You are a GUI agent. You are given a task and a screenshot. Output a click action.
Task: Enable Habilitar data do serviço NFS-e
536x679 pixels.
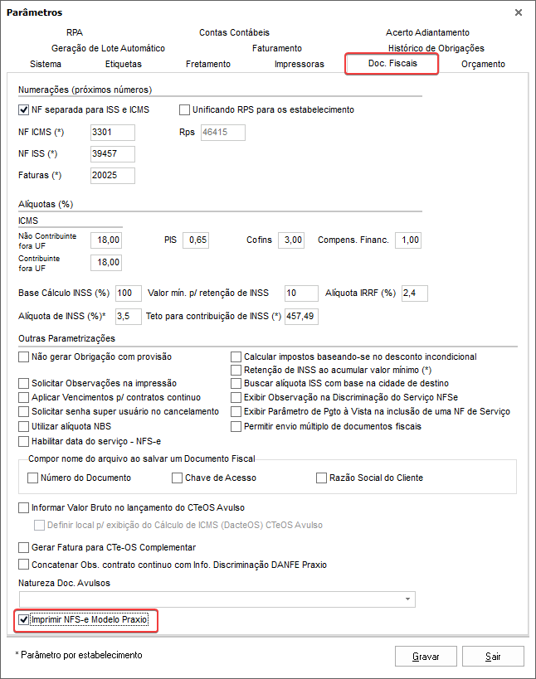click(23, 442)
